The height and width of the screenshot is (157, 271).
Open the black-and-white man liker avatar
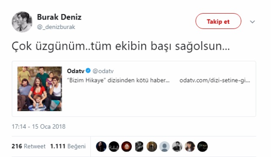tap(177, 147)
